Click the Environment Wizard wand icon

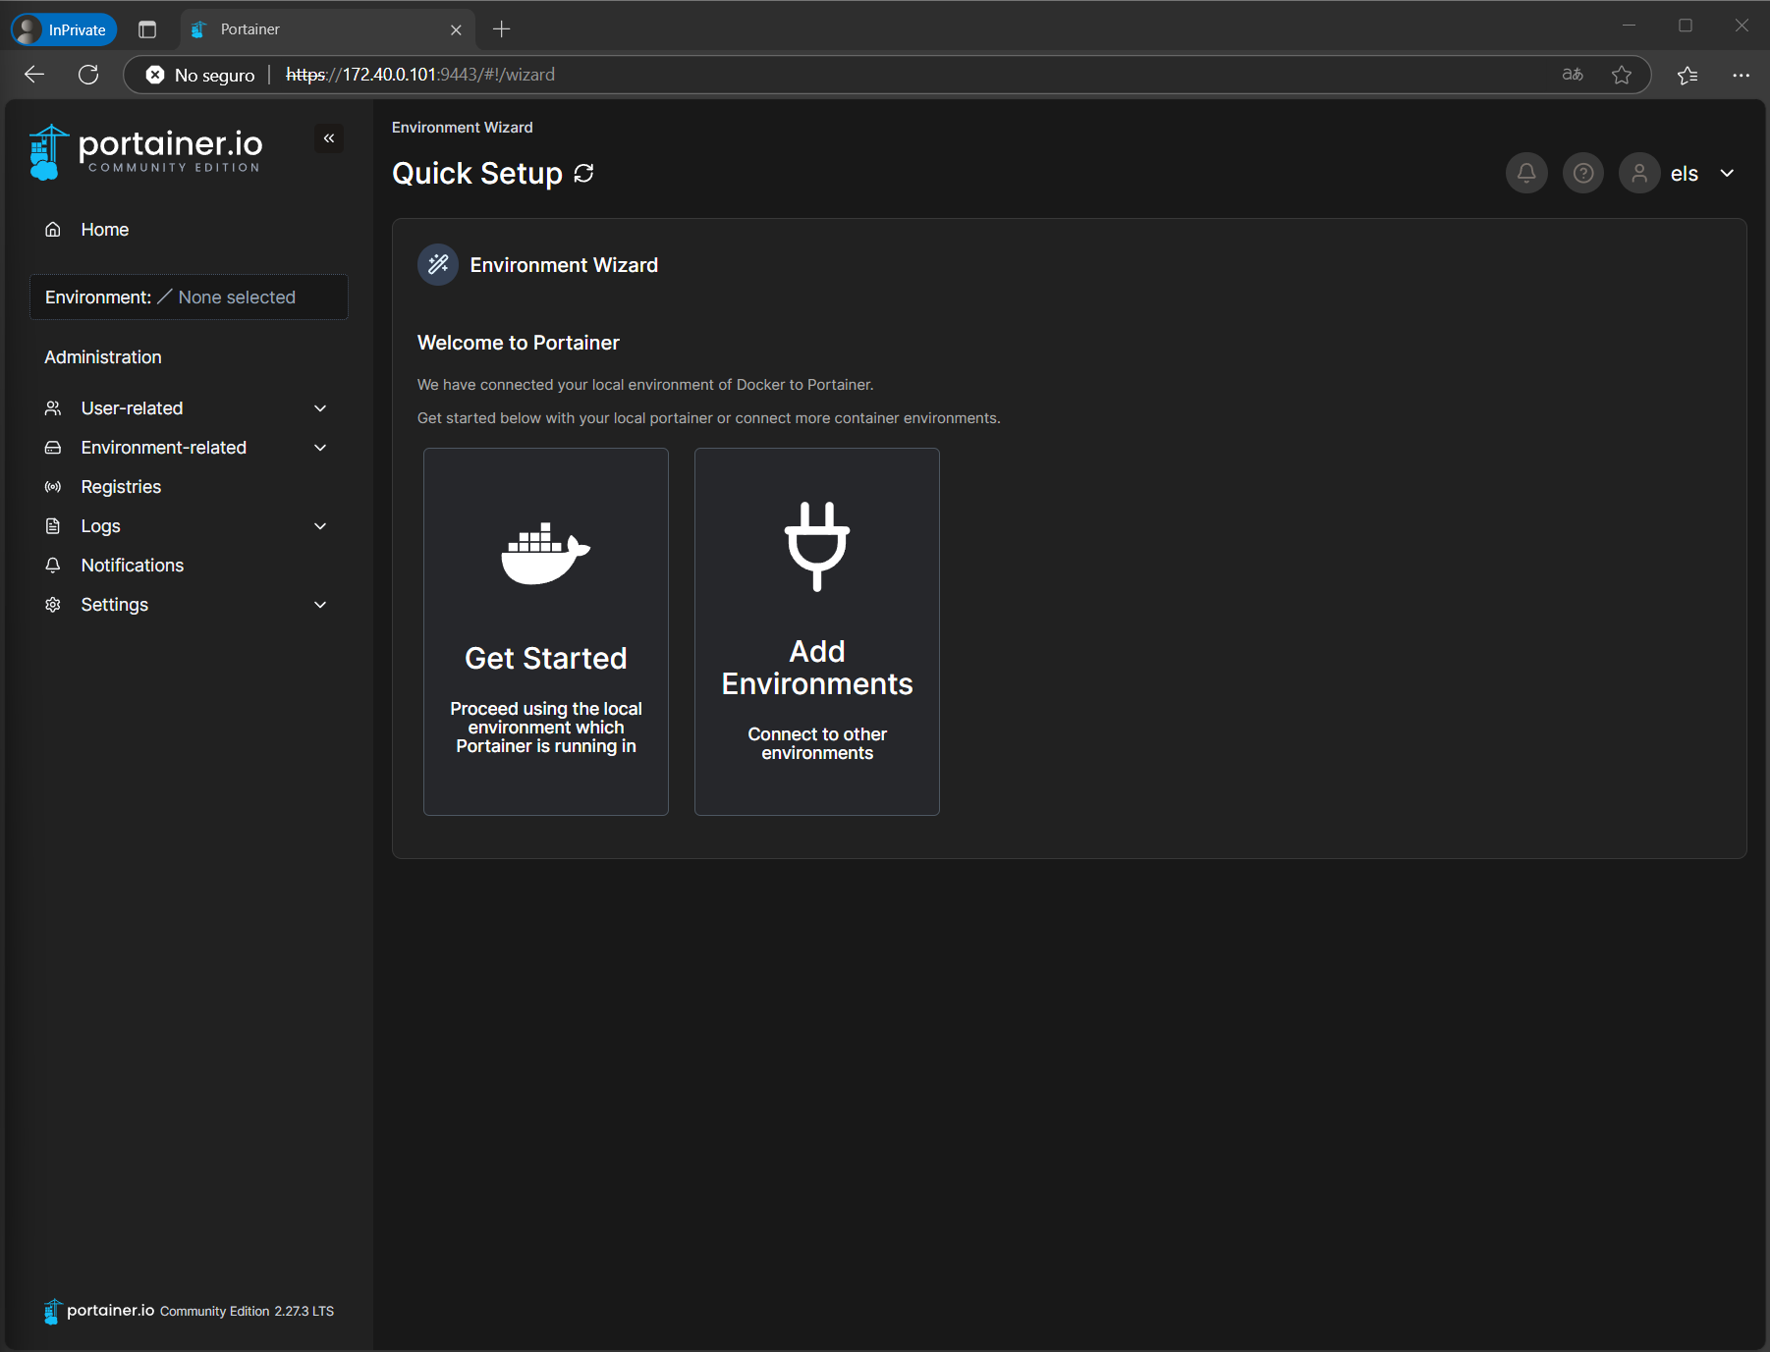click(x=438, y=265)
